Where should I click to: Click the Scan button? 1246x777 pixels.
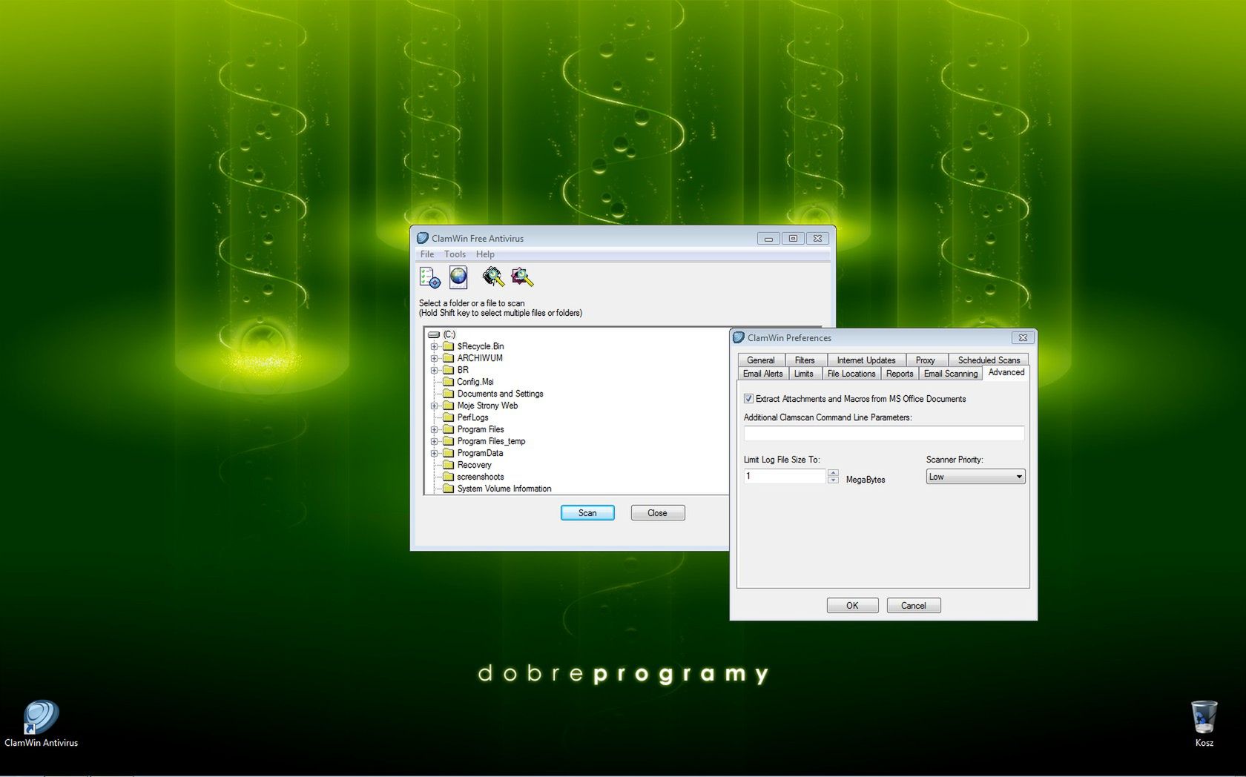[x=587, y=513]
